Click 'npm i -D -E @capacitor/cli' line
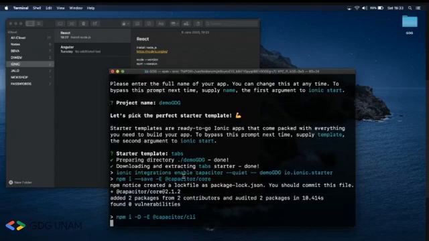 click(x=153, y=217)
